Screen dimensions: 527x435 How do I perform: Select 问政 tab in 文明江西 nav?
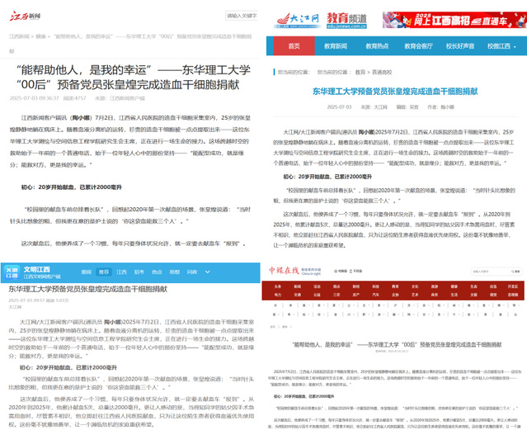192,272
